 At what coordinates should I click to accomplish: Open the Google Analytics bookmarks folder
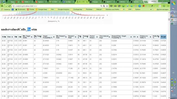63,9
